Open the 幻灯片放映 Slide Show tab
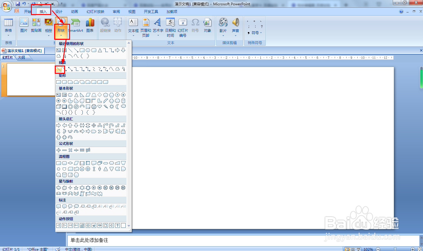The width and height of the screenshot is (423, 251). point(95,12)
